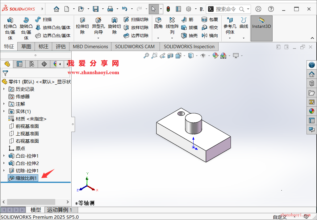
Task: Select the Boundary Cut (边界切除) tool
Action: [136, 36]
